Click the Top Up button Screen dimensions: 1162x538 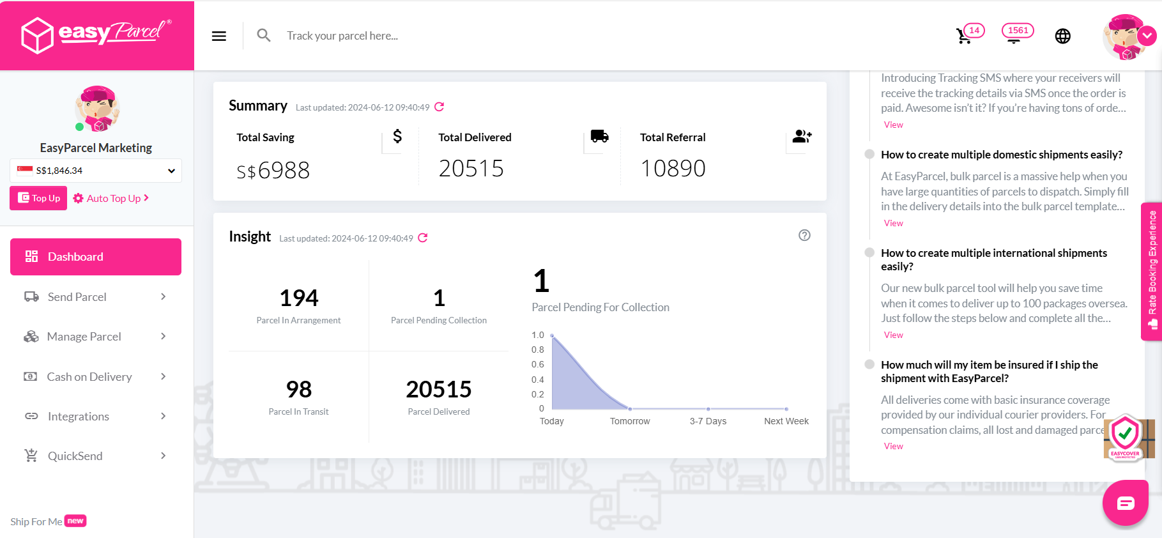38,198
